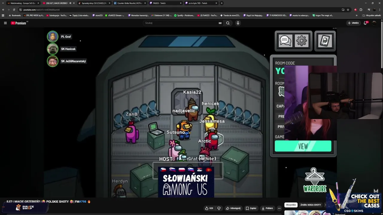Open the browser three-dot menu
383x215 pixels.
[380, 10]
